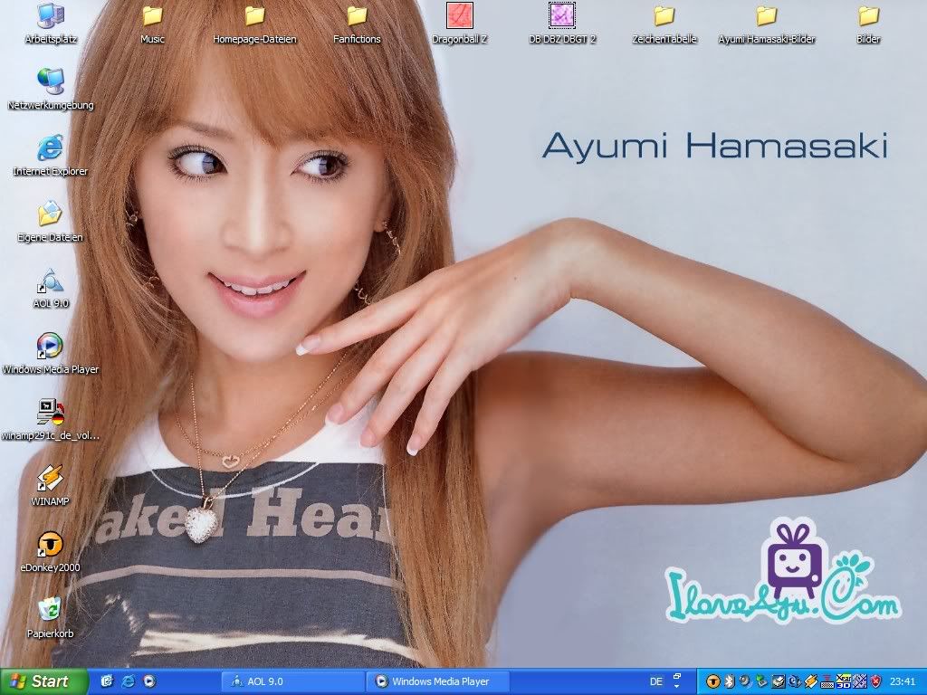927x695 pixels.
Task: Select the Eigene Dateien icon
Action: (x=51, y=222)
